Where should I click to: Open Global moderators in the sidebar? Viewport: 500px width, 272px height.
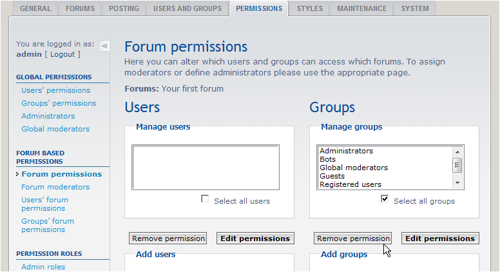point(55,129)
